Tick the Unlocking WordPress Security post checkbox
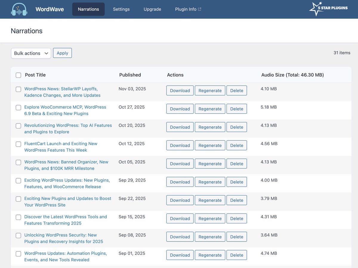The image size is (358, 268). (18, 235)
